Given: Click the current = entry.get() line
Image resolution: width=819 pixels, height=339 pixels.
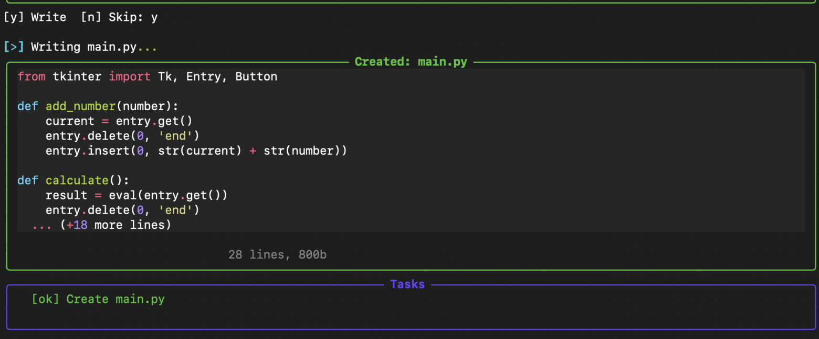Looking at the screenshot, I should tap(119, 121).
